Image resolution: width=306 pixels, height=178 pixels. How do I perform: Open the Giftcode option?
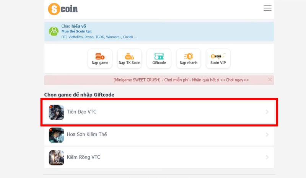tap(159, 58)
